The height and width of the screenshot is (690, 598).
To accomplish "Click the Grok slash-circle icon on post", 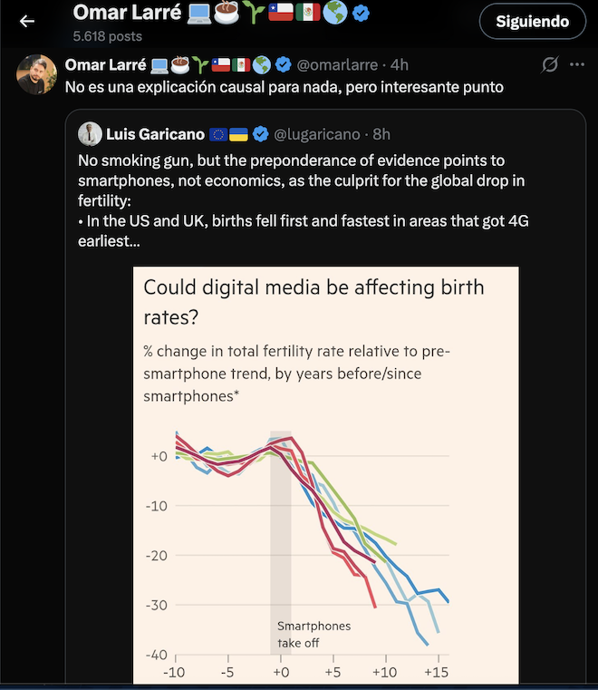I will coord(550,64).
